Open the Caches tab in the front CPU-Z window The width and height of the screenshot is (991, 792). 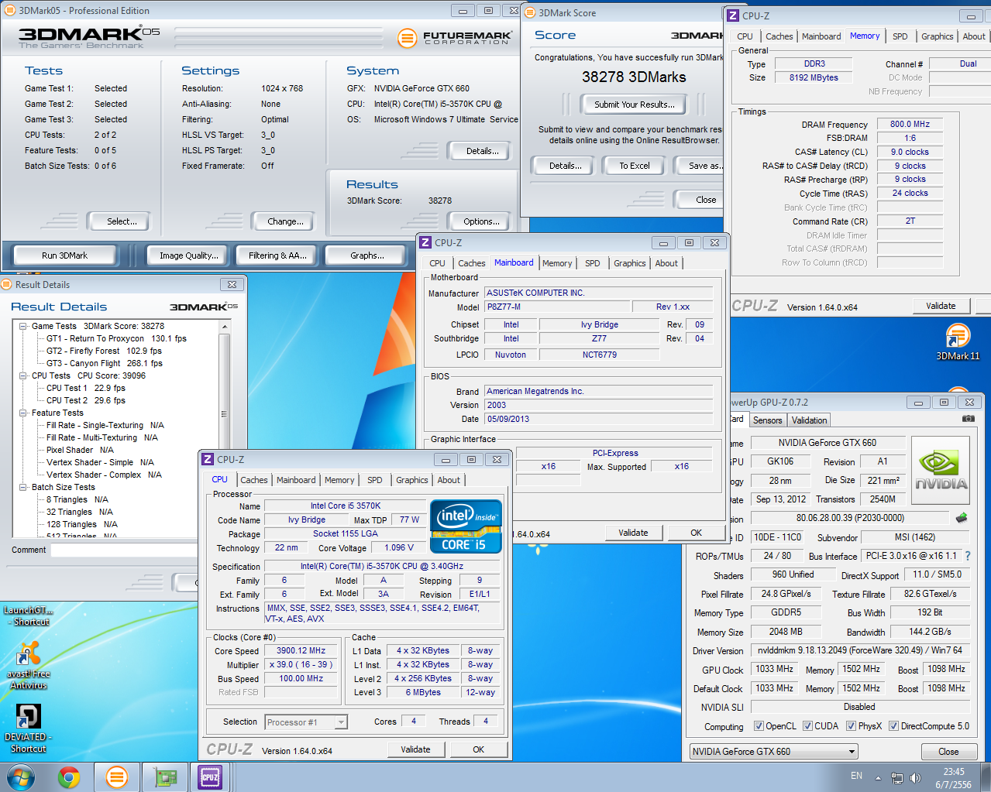click(x=253, y=480)
